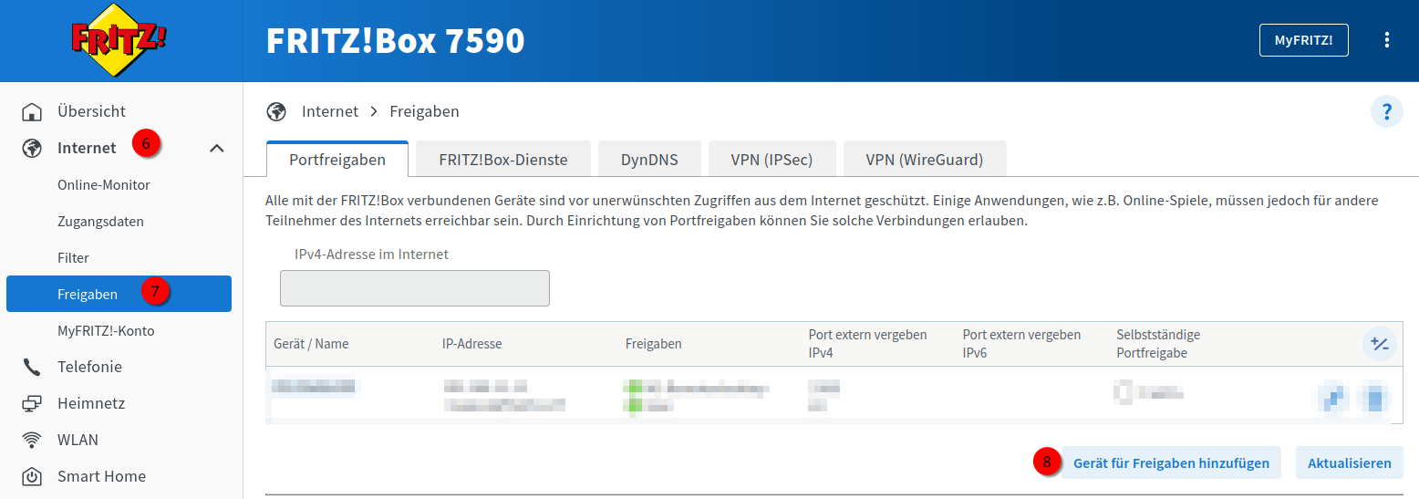Select the DynDNS tab
The width and height of the screenshot is (1419, 499).
click(649, 160)
